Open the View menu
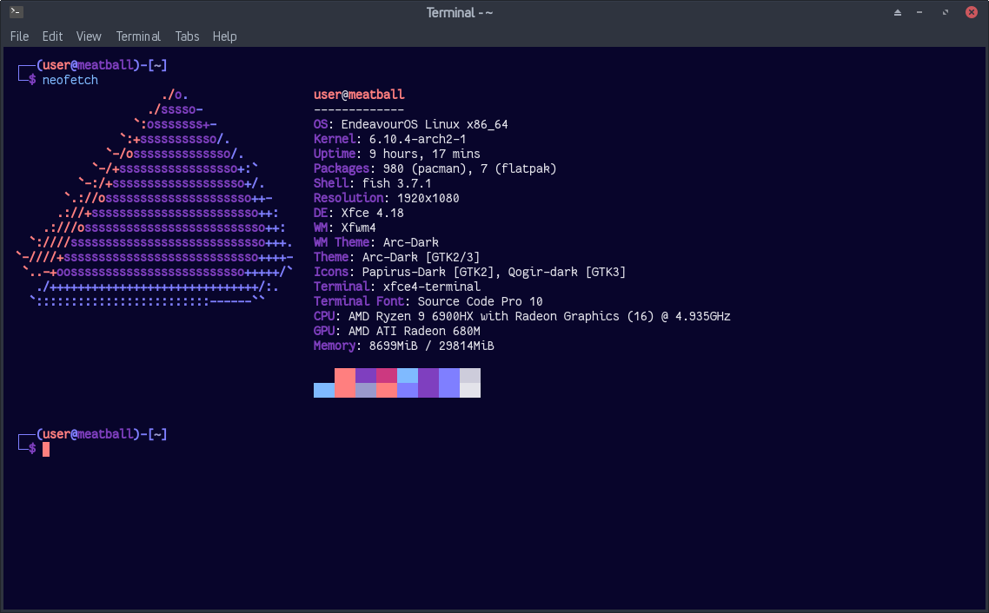 (89, 36)
